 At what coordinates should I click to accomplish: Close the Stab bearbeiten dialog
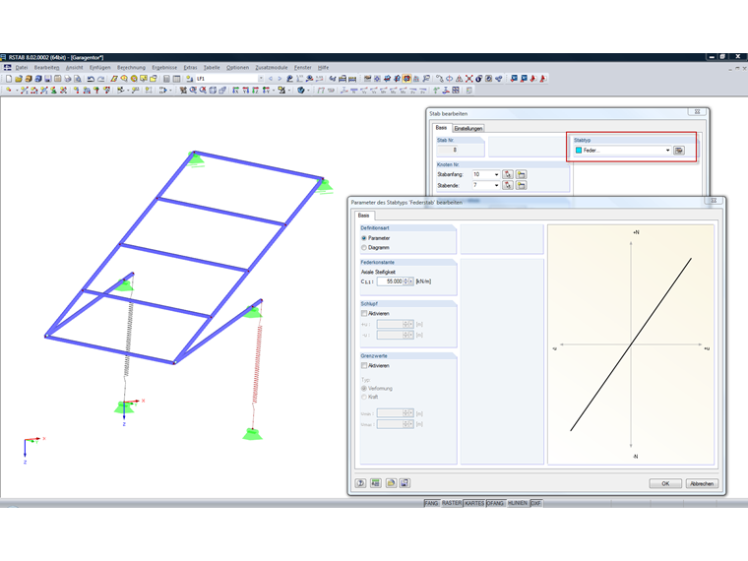tap(697, 111)
